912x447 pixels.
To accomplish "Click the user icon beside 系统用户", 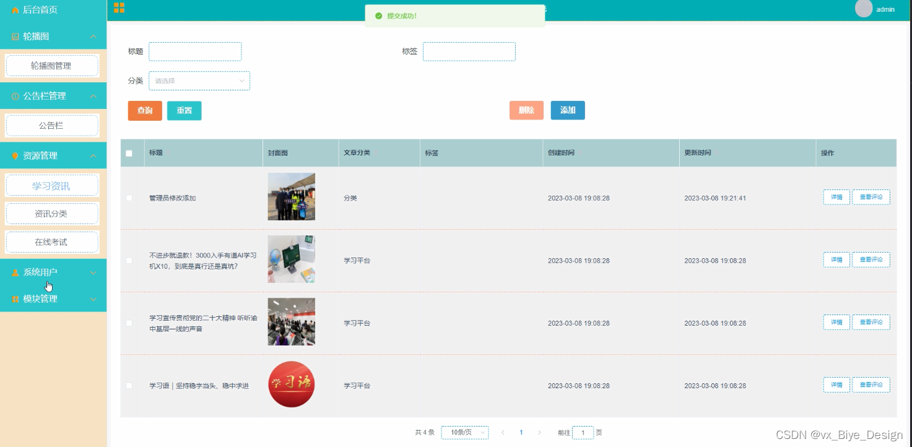I will (15, 272).
